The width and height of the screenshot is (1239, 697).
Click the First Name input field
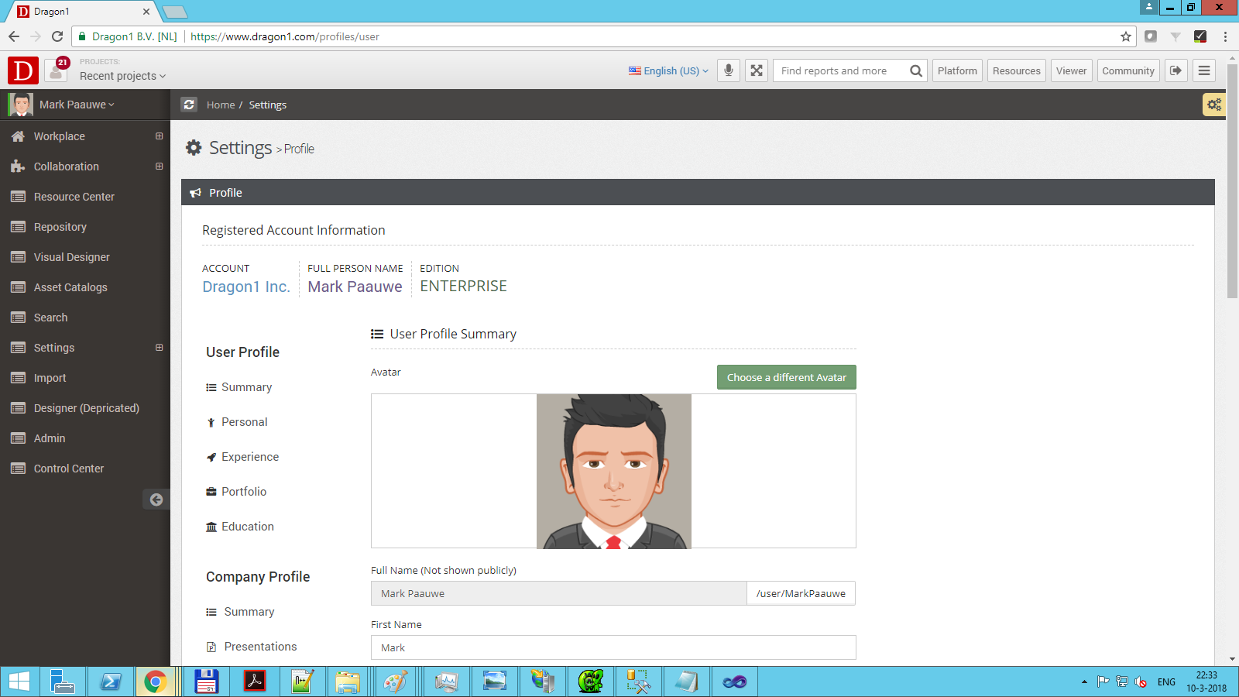coord(613,647)
